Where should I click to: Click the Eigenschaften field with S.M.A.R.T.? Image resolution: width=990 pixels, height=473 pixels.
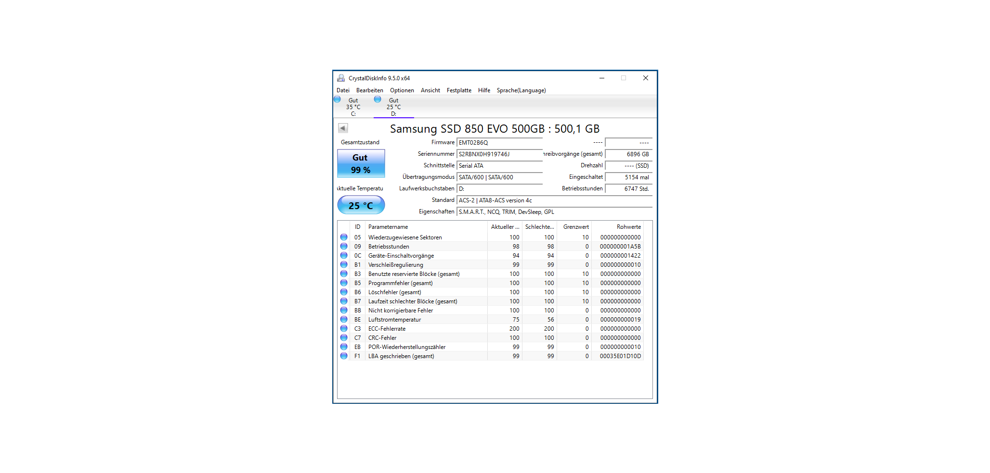[x=554, y=212]
